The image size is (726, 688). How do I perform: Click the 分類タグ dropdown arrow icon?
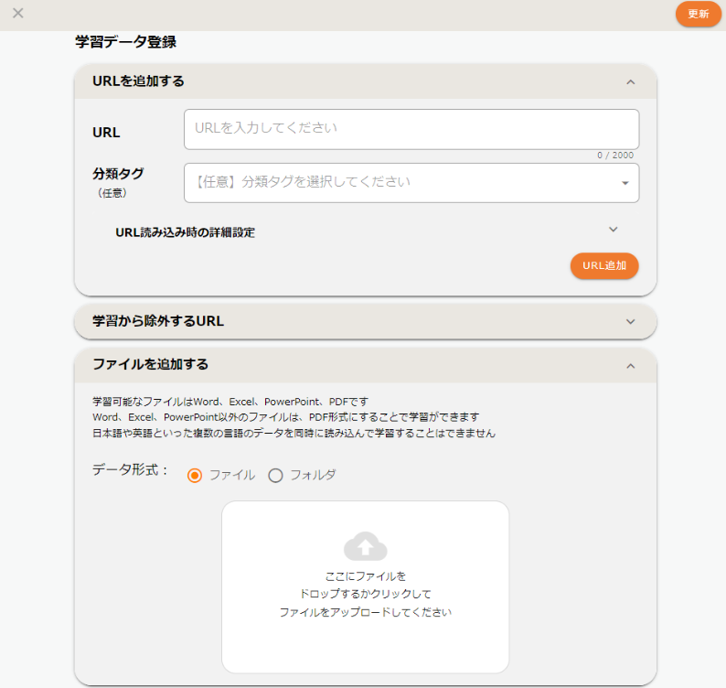(625, 183)
